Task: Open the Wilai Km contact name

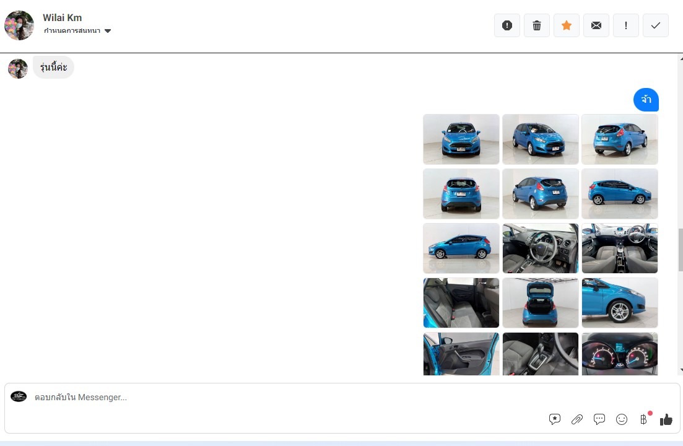Action: [x=63, y=18]
